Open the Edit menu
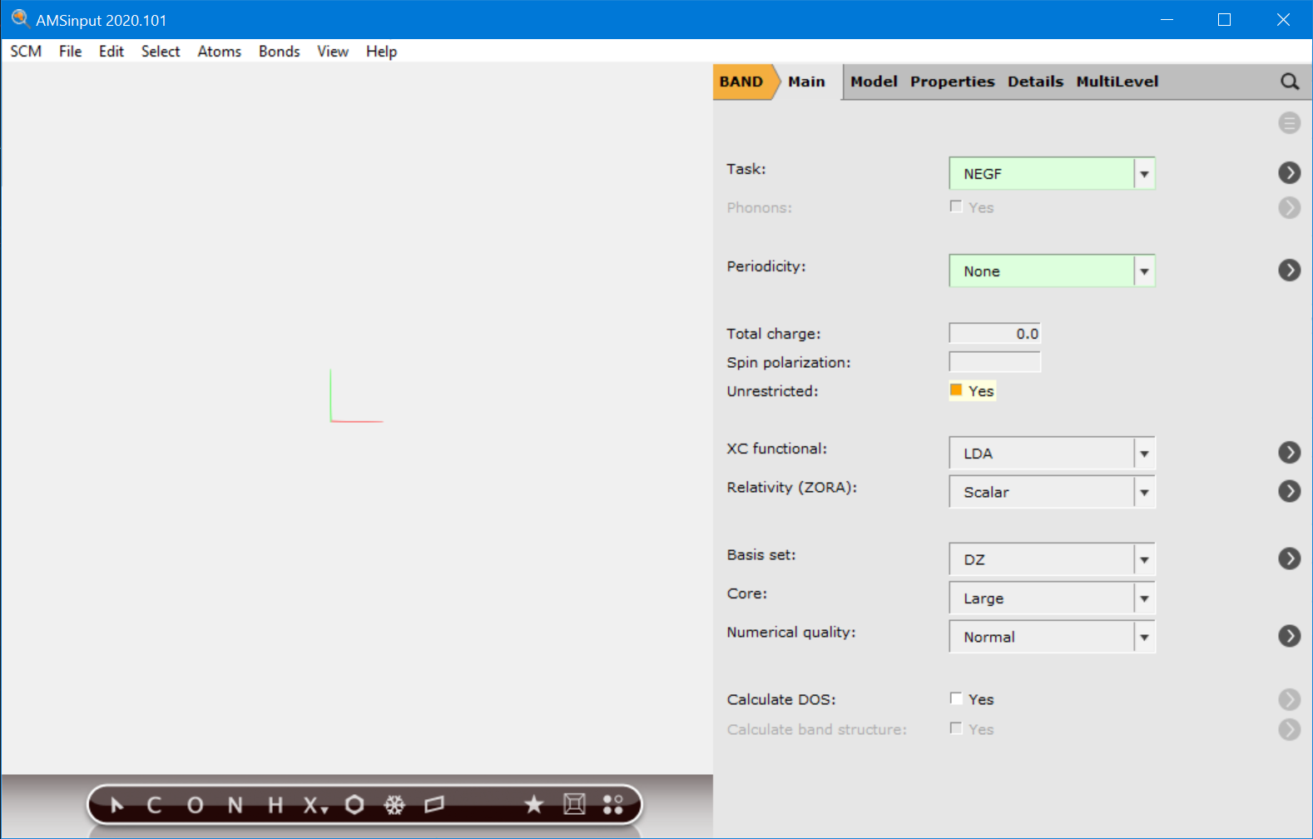The width and height of the screenshot is (1313, 839). click(x=111, y=52)
